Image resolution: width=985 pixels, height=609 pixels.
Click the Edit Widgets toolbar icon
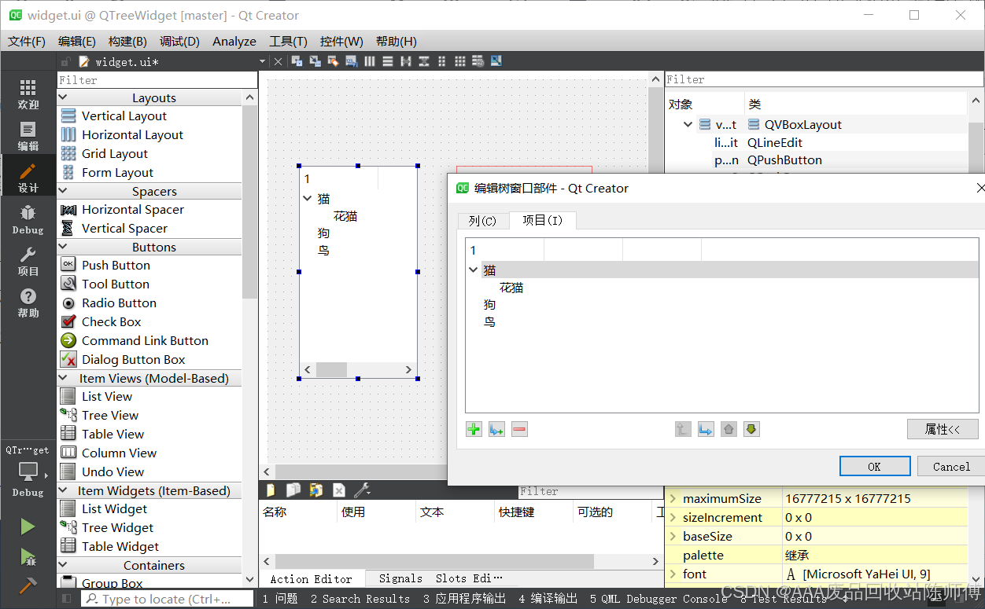[x=297, y=61]
